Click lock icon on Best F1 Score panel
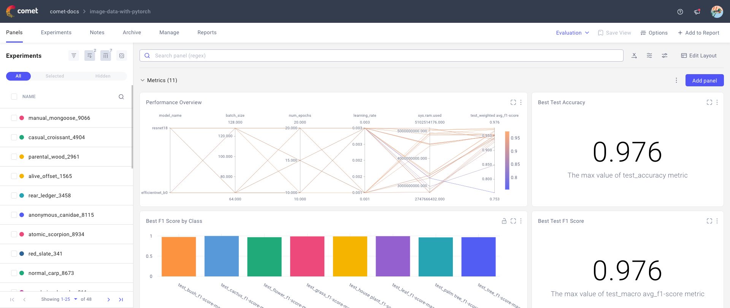 [504, 221]
